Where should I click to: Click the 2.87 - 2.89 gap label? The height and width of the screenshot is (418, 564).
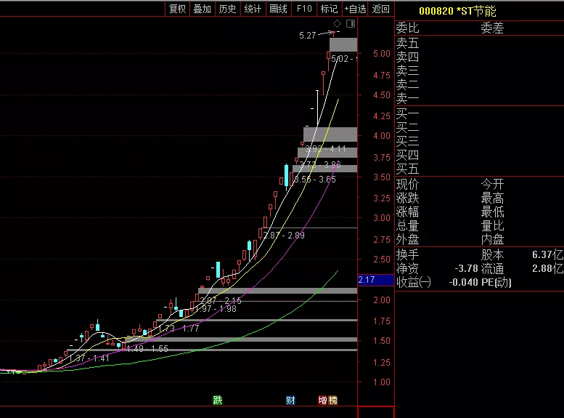[284, 236]
